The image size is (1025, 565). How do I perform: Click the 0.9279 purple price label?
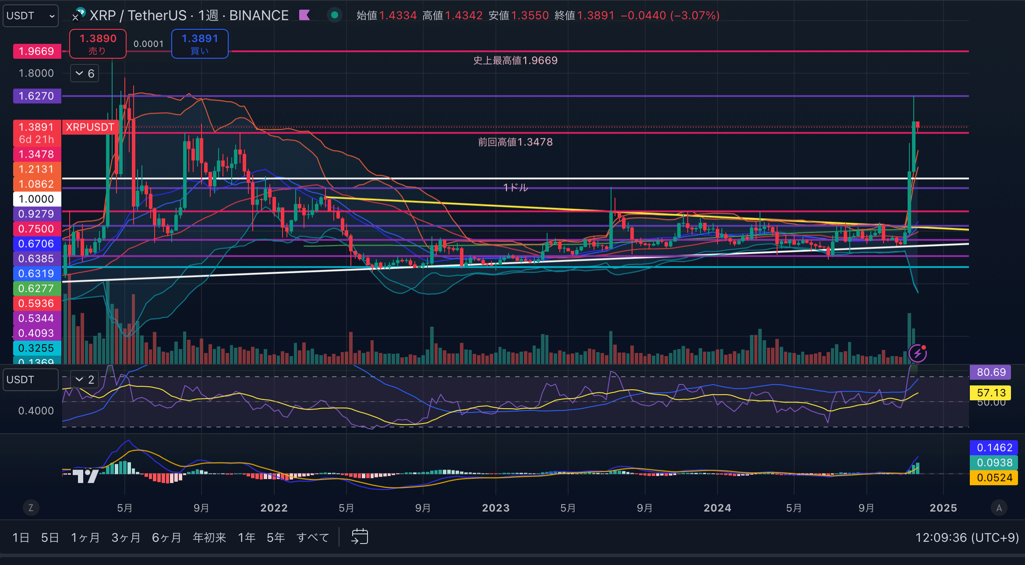point(37,214)
